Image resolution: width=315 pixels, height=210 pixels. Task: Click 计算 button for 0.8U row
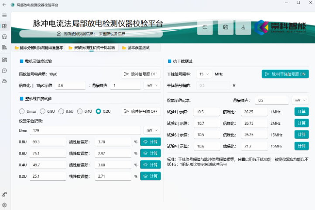point(151,142)
